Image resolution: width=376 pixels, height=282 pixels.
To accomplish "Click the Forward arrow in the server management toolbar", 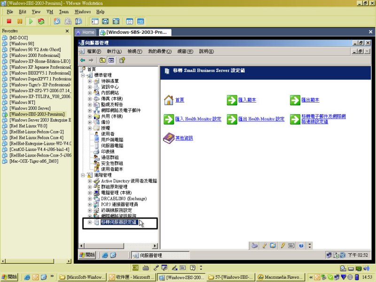I will click(91, 60).
